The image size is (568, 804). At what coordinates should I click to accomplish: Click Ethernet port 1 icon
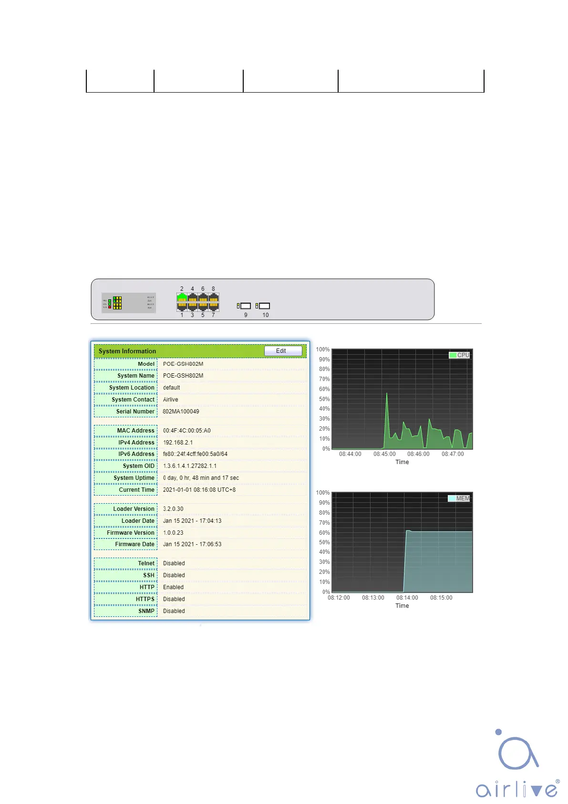point(182,307)
